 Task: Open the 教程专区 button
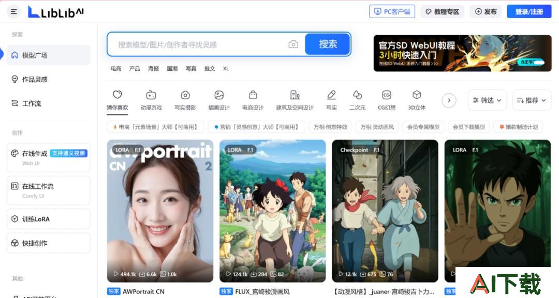click(x=443, y=12)
